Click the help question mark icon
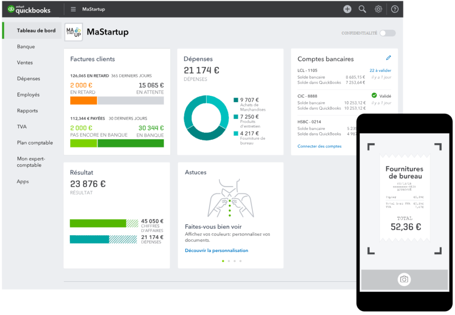Image resolution: width=455 pixels, height=315 pixels. coord(395,9)
